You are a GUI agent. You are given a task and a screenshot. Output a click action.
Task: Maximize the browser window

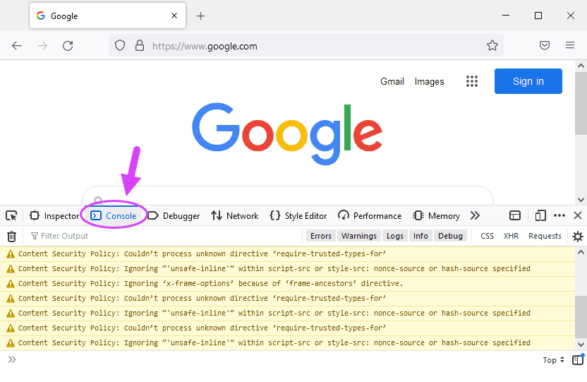click(x=538, y=16)
